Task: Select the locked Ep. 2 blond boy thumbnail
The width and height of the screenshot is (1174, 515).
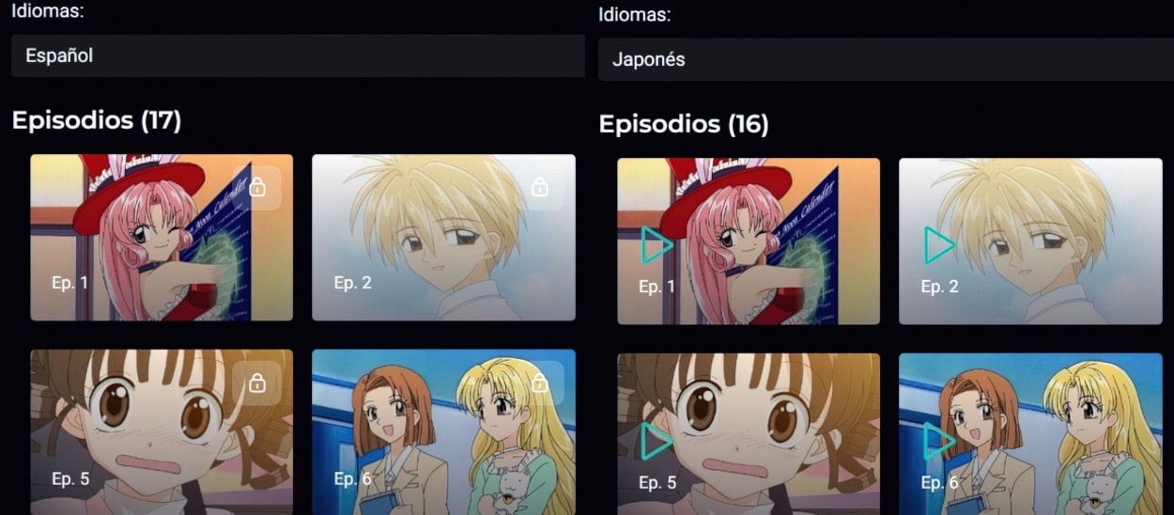Action: (x=443, y=238)
